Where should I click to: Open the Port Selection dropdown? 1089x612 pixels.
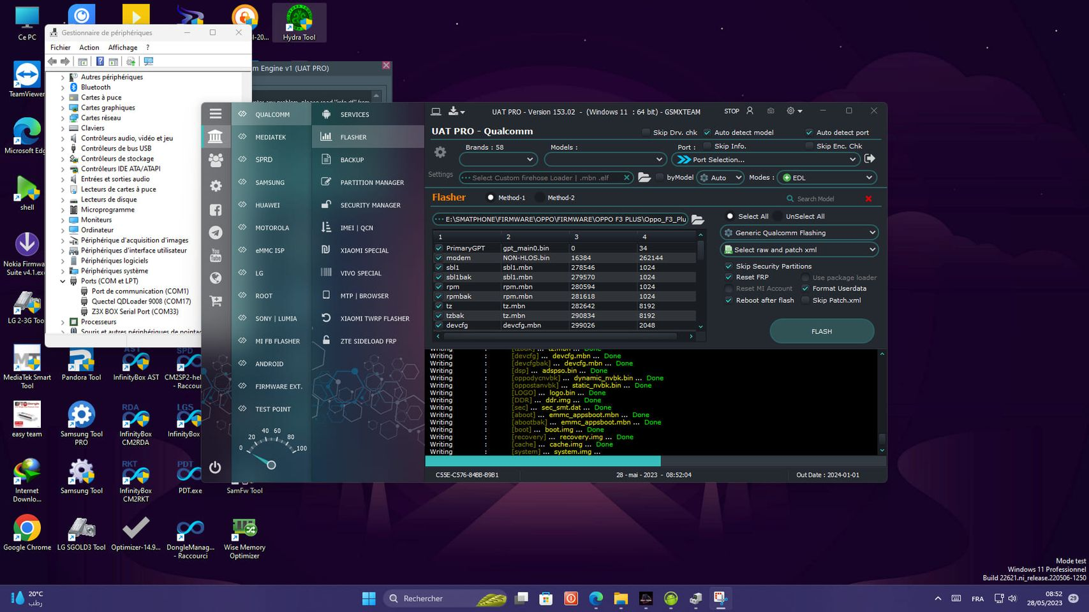(x=766, y=159)
